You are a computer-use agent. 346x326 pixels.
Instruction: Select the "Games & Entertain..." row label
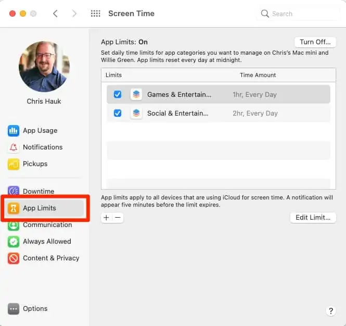pos(179,95)
